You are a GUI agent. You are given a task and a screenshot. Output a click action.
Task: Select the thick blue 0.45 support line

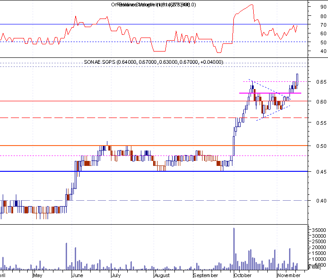pyautogui.click(x=154, y=171)
